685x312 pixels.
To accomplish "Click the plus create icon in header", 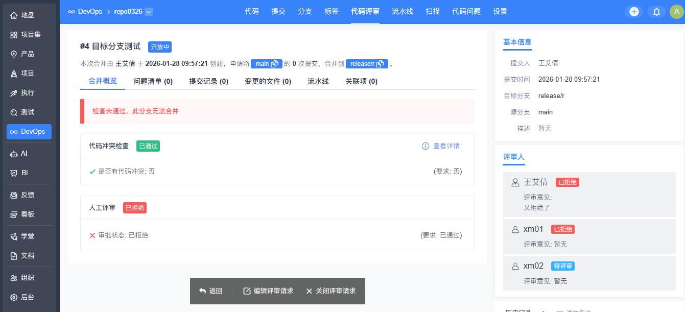I will (634, 12).
